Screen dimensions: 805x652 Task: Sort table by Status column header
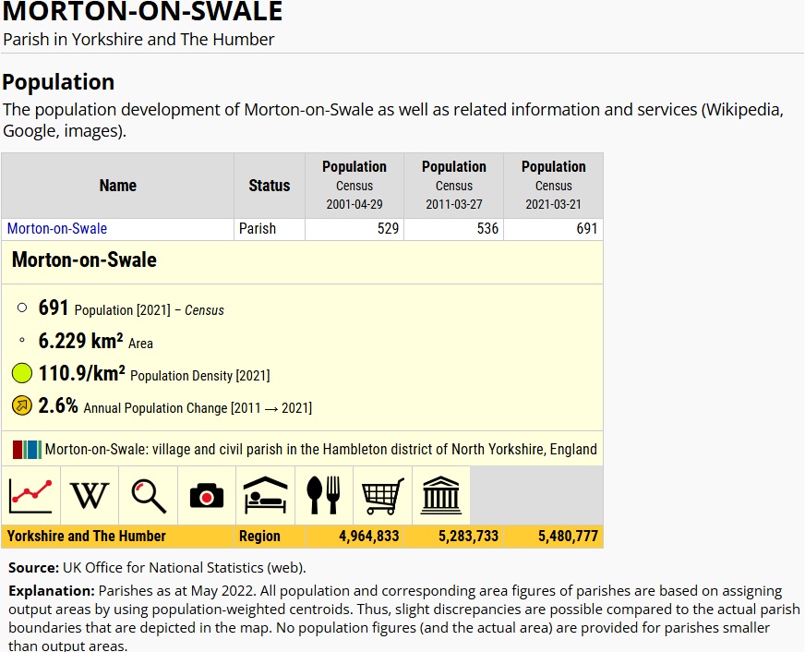[x=270, y=186]
